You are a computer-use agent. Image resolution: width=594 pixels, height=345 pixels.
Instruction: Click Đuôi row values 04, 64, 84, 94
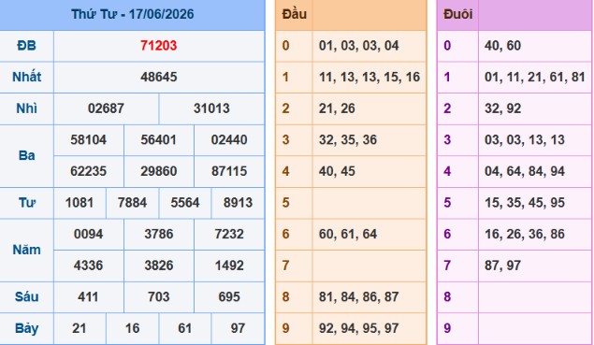(525, 171)
